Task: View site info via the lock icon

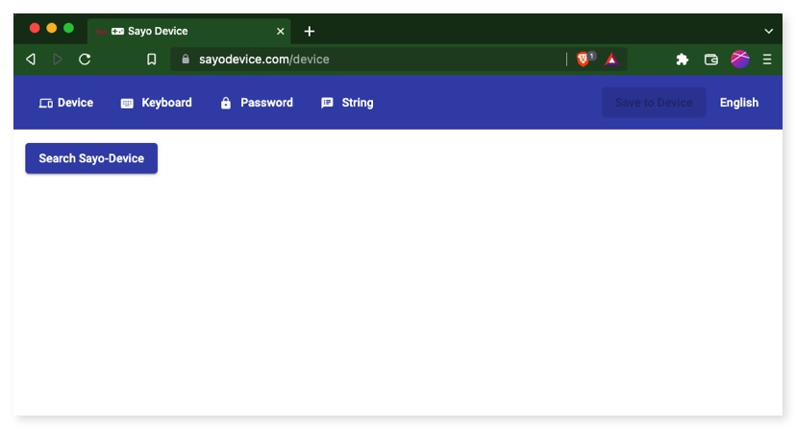Action: pos(186,60)
